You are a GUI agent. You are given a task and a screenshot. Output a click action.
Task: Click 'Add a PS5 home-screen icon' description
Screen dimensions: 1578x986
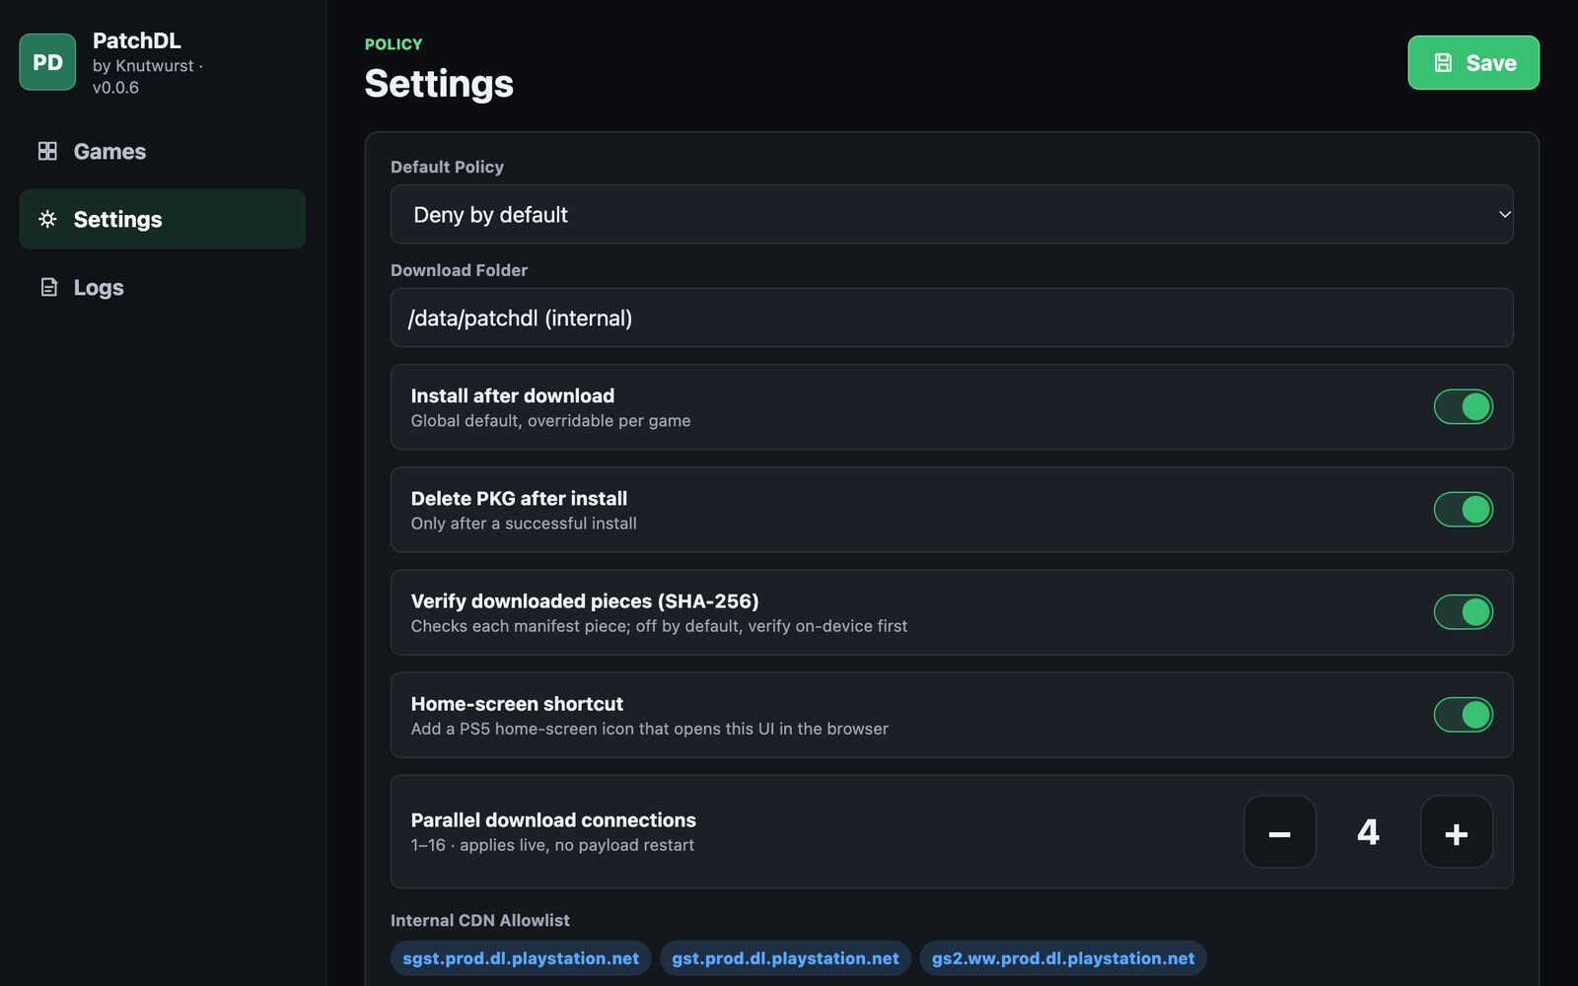pos(649,729)
